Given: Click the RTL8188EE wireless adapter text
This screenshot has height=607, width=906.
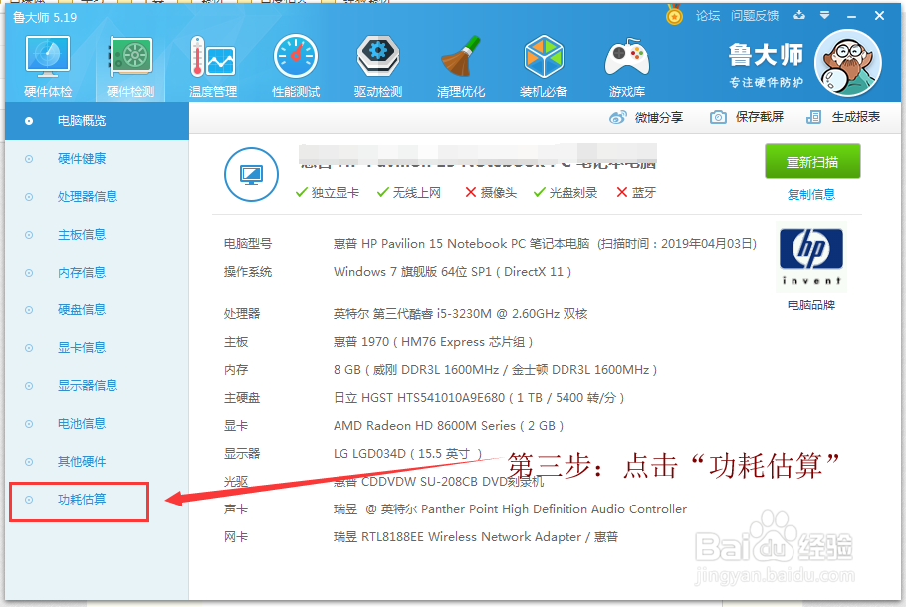Looking at the screenshot, I should tap(476, 537).
